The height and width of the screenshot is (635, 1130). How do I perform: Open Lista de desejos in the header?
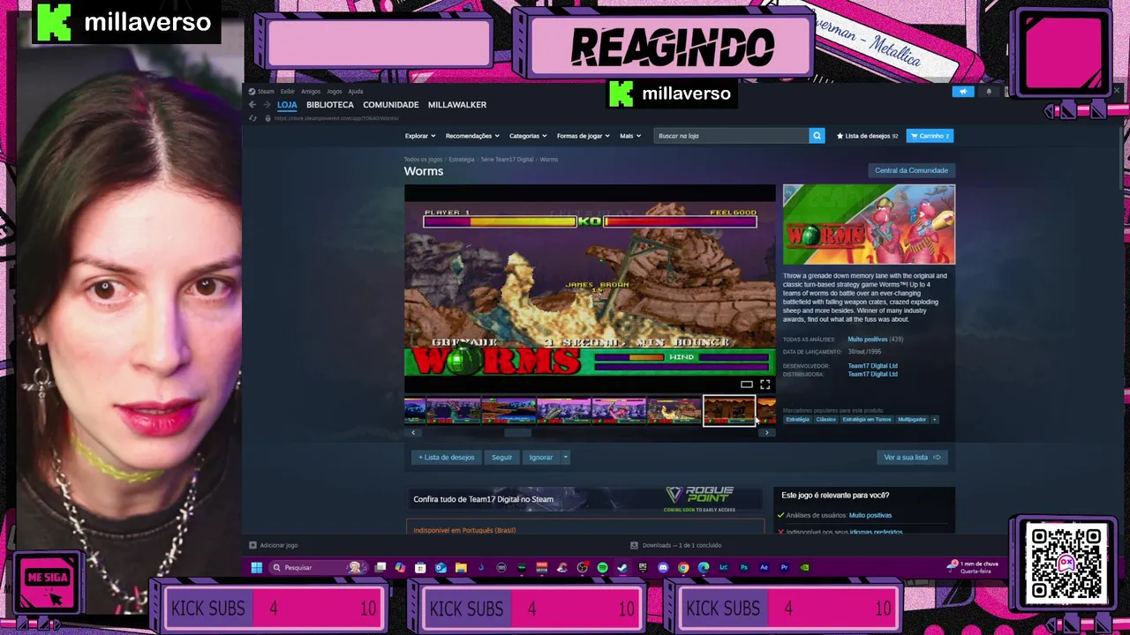(867, 136)
